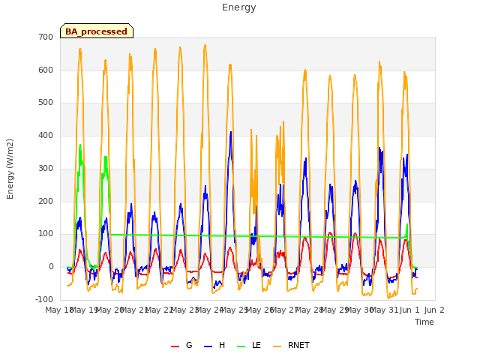
Task: Click the Jun 2 x-axis date label
Action: point(434,310)
